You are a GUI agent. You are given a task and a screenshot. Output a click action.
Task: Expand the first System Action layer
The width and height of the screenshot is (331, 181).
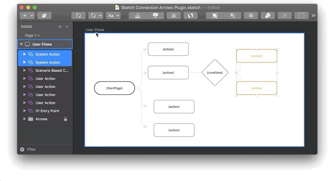tap(24, 54)
